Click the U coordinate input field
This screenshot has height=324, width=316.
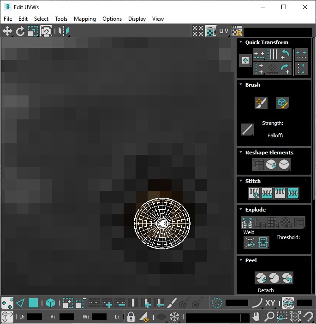tap(34, 317)
